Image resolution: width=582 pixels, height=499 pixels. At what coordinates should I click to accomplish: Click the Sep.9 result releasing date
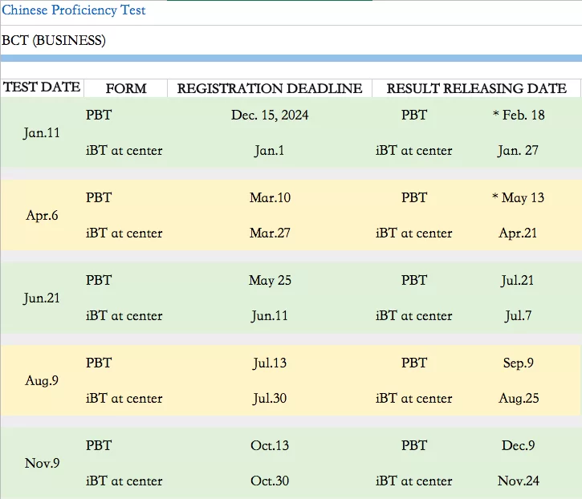(x=519, y=363)
